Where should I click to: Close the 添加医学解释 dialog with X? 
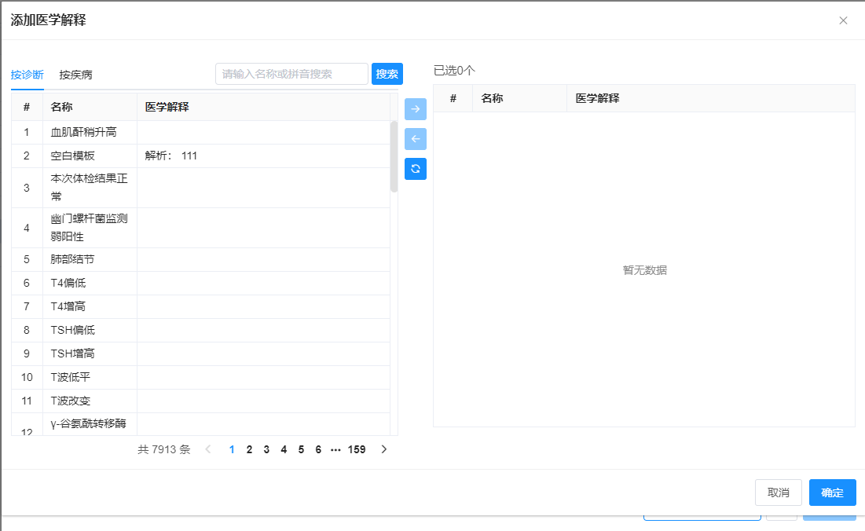click(x=843, y=20)
